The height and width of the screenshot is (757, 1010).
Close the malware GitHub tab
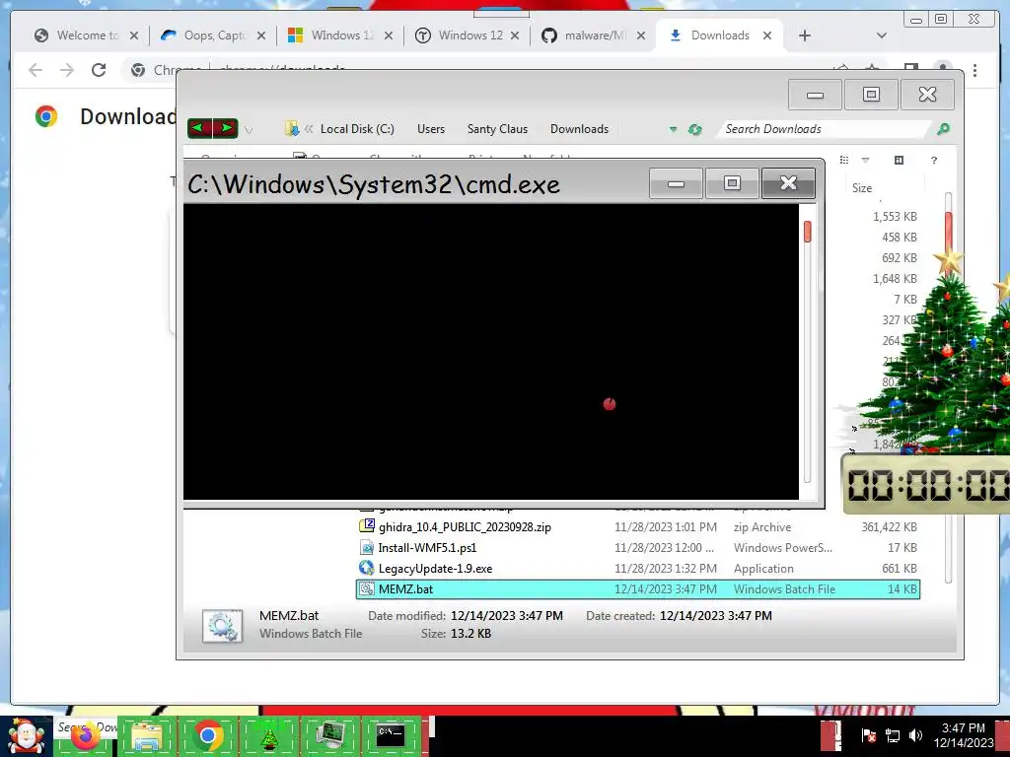[x=641, y=35]
